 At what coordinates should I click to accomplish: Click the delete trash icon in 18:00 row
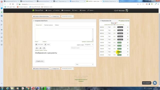click(128, 49)
